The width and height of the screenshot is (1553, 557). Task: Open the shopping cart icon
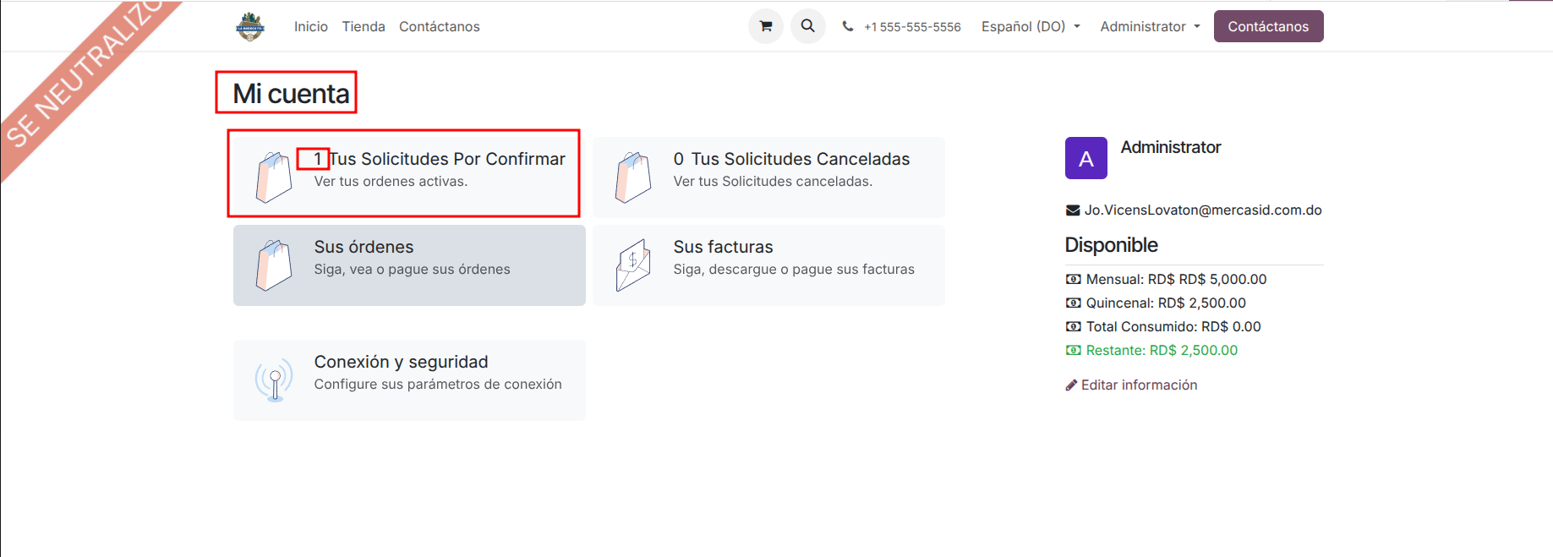pos(765,26)
